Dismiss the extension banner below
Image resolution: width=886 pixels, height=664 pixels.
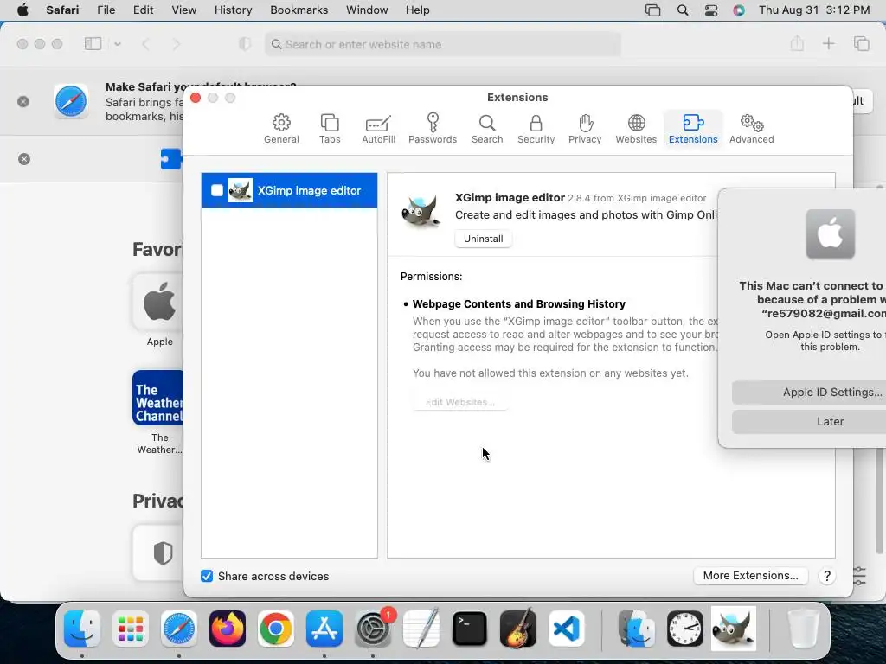click(23, 159)
